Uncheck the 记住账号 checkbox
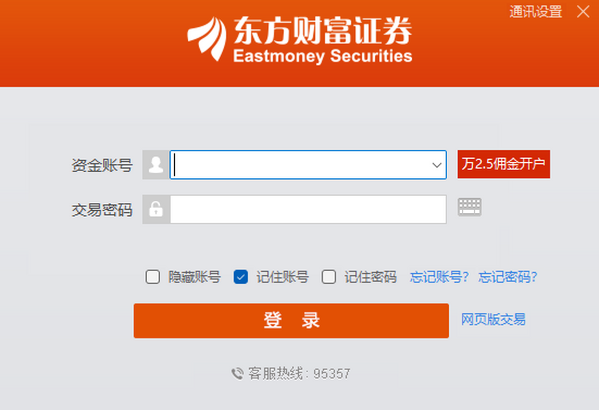Image resolution: width=599 pixels, height=410 pixels. (241, 277)
